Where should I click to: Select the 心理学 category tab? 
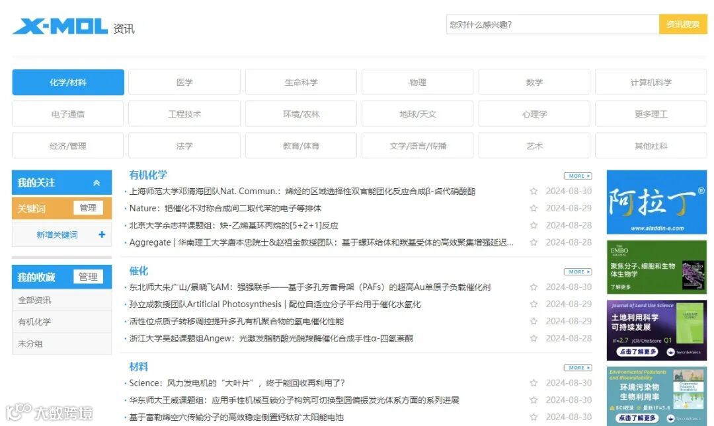[x=534, y=114]
